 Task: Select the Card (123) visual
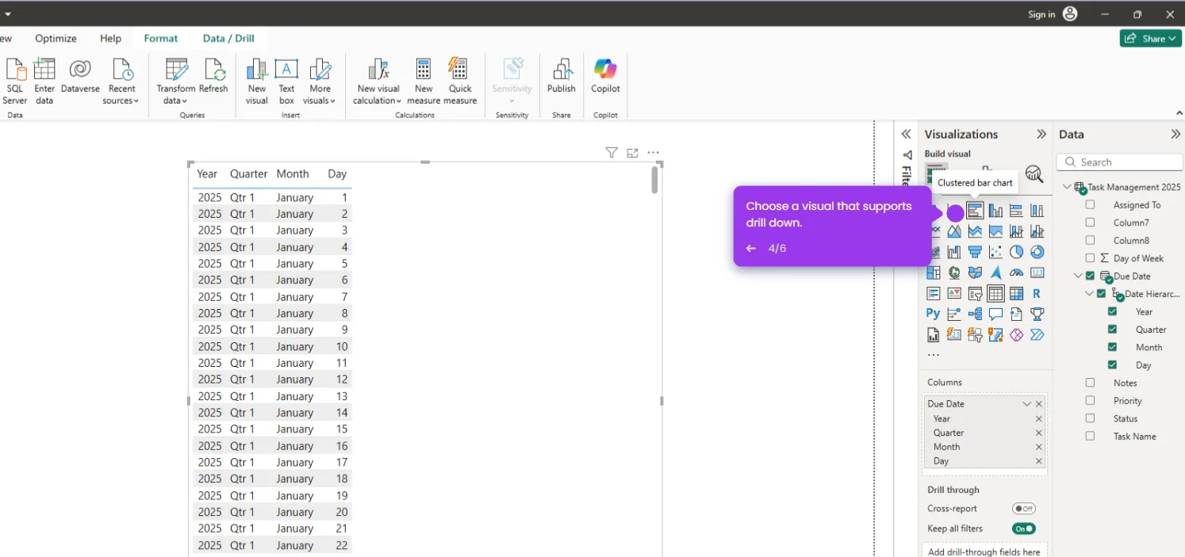pyautogui.click(x=1037, y=273)
